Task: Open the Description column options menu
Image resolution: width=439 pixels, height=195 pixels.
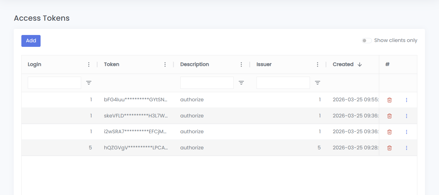Action: click(241, 64)
